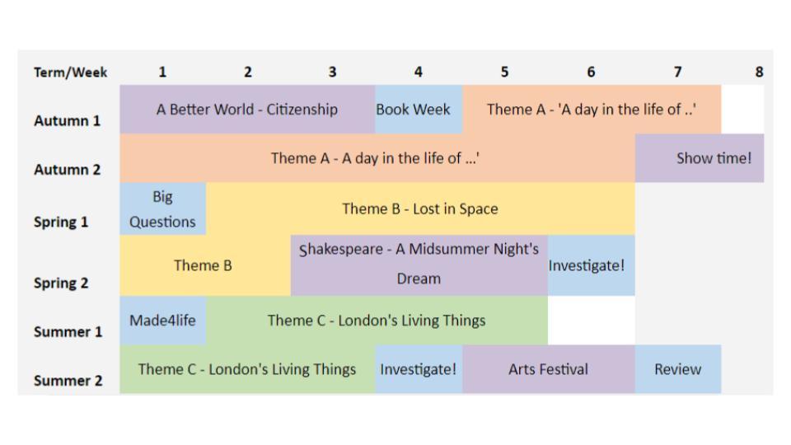The image size is (791, 445).
Task: Click Theme C block in Summer 1 row
Action: click(x=377, y=321)
